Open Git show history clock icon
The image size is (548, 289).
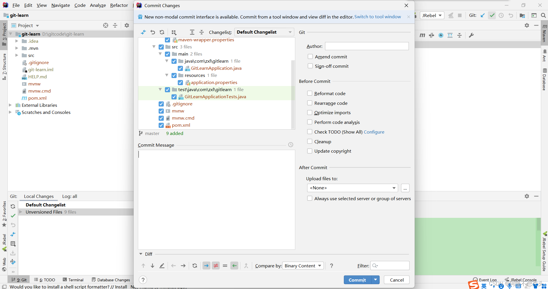click(x=501, y=15)
